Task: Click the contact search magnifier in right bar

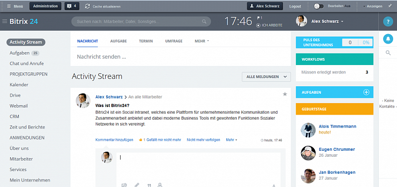Action: tap(388, 53)
